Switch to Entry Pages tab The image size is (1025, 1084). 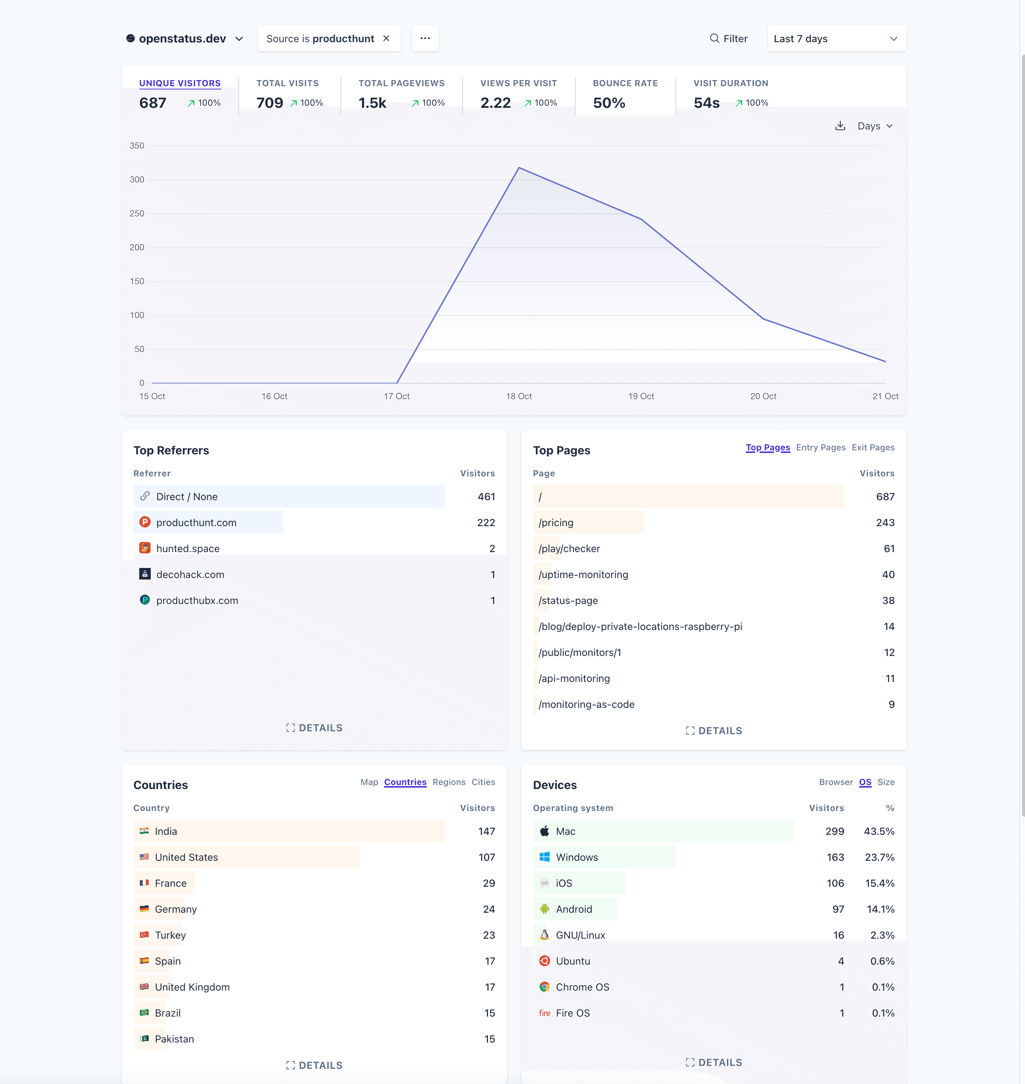tap(820, 448)
